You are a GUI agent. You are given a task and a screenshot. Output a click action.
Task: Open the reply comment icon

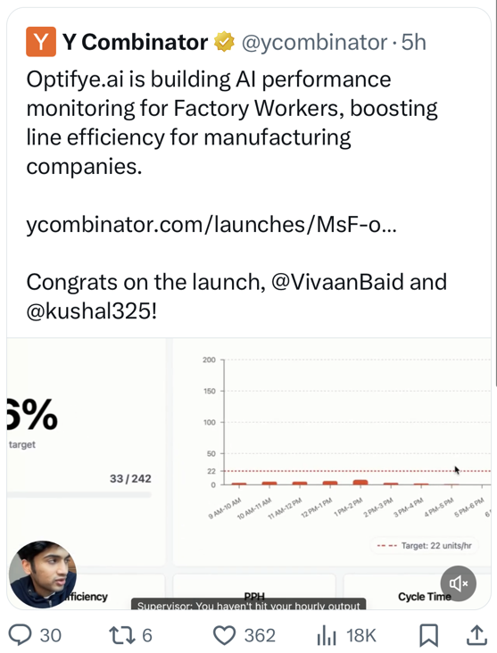[x=20, y=635]
